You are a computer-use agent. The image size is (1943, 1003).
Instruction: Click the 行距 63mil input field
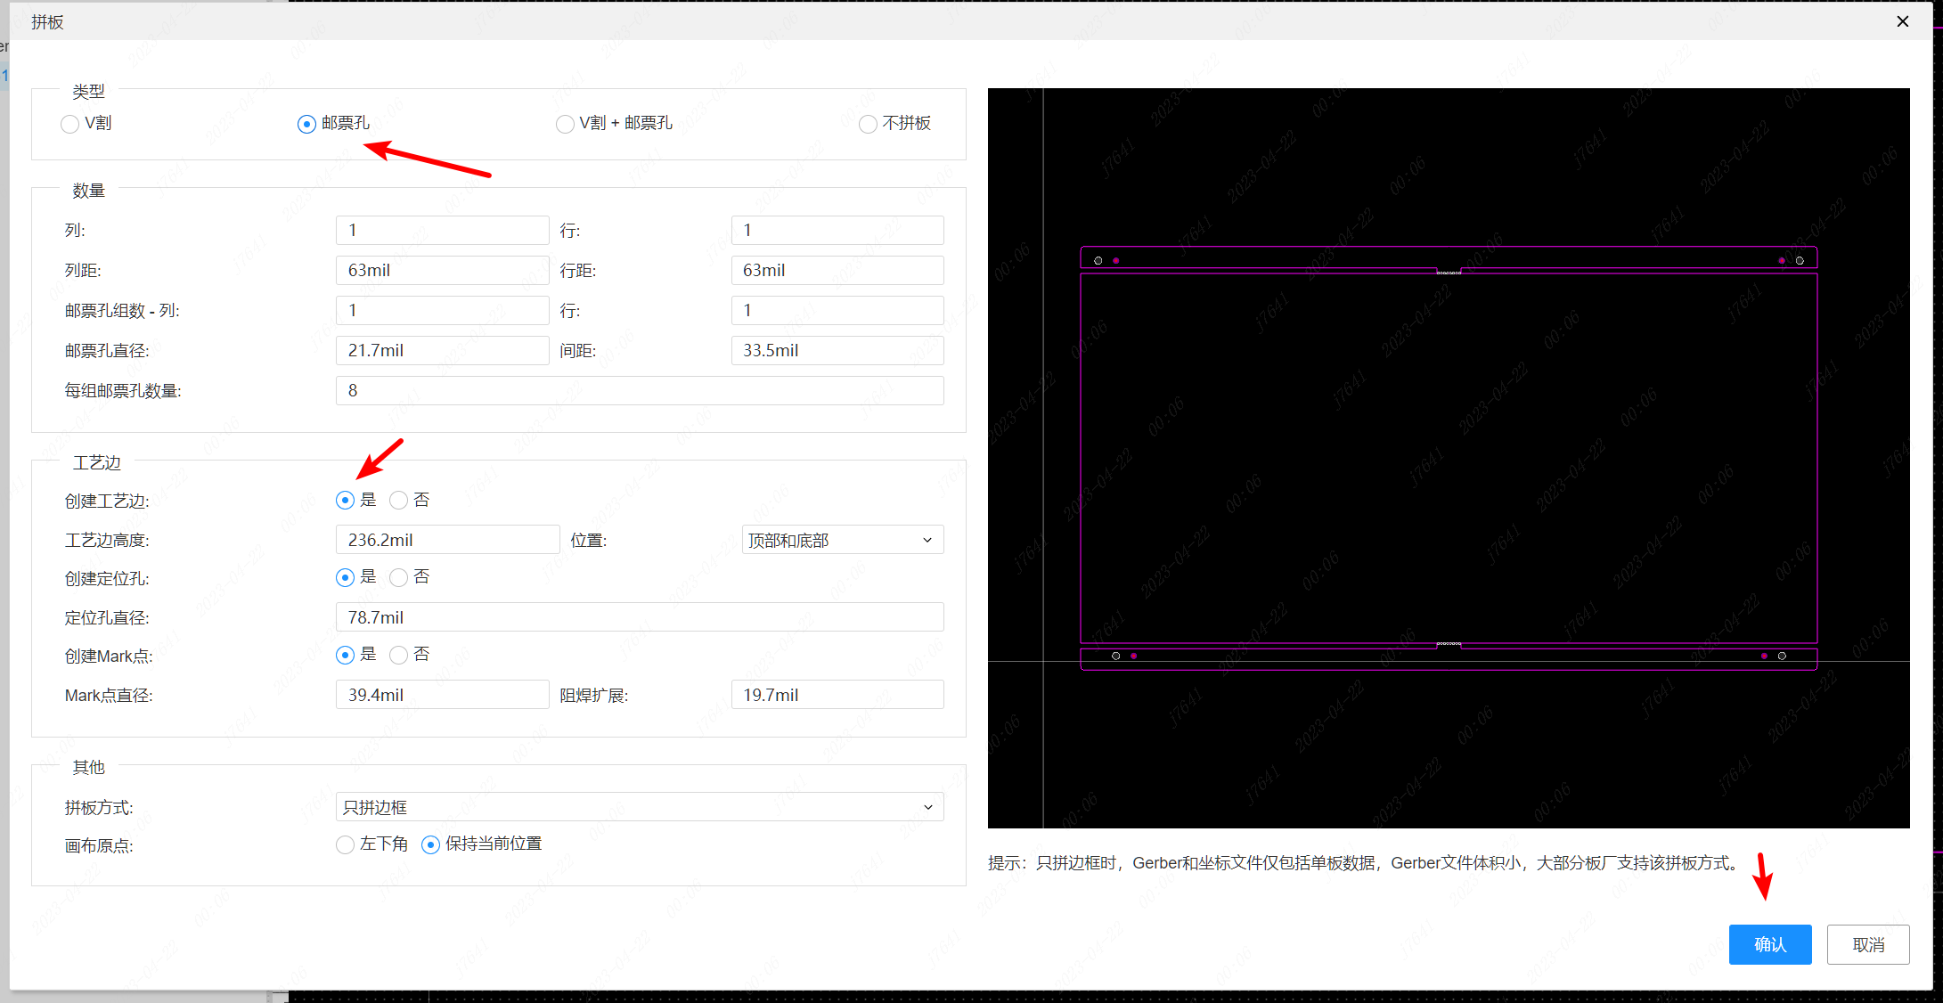click(x=837, y=270)
